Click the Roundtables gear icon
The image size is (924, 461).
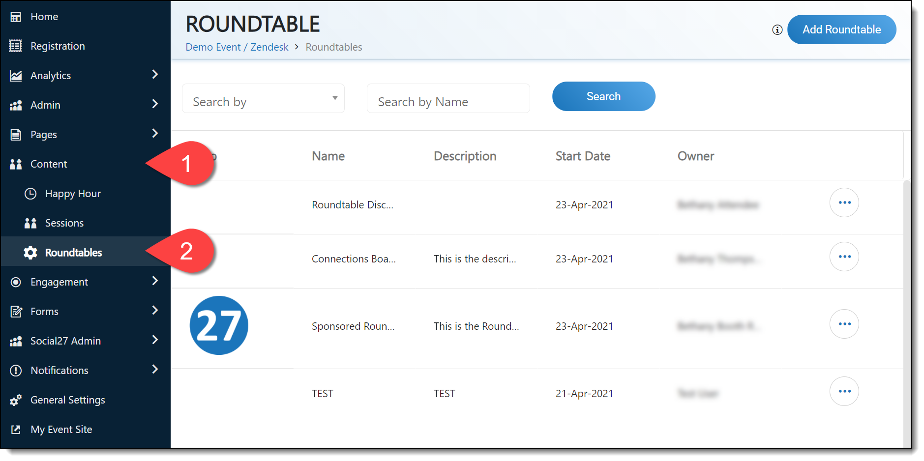coord(30,253)
